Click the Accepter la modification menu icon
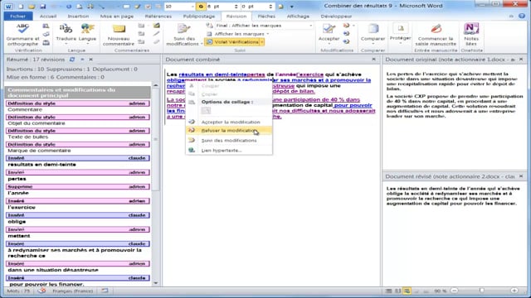The image size is (531, 298). click(x=192, y=122)
